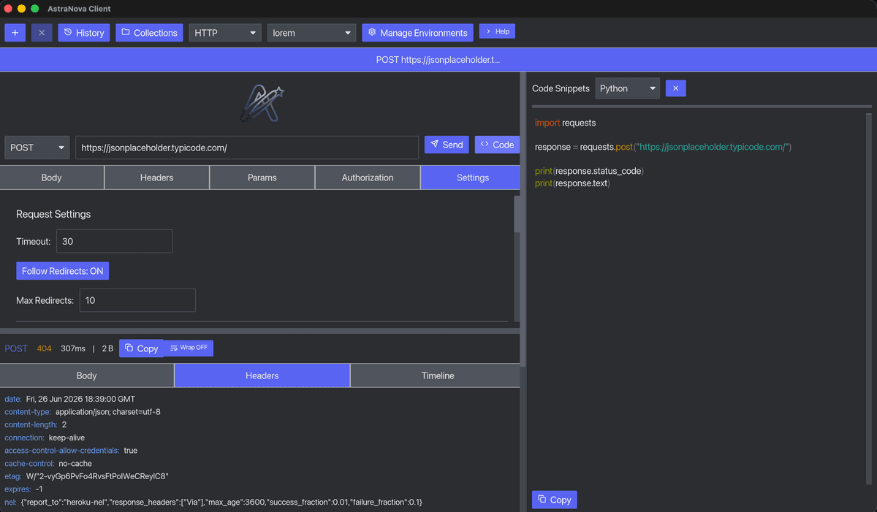Click the Request Settings heading
Viewport: 877px width, 512px height.
click(x=53, y=214)
